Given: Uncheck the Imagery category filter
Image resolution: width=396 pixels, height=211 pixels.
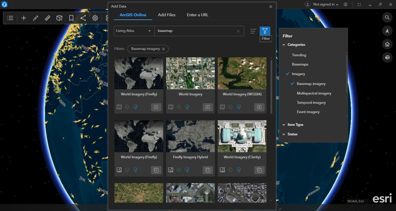Looking at the screenshot, I should 298,74.
